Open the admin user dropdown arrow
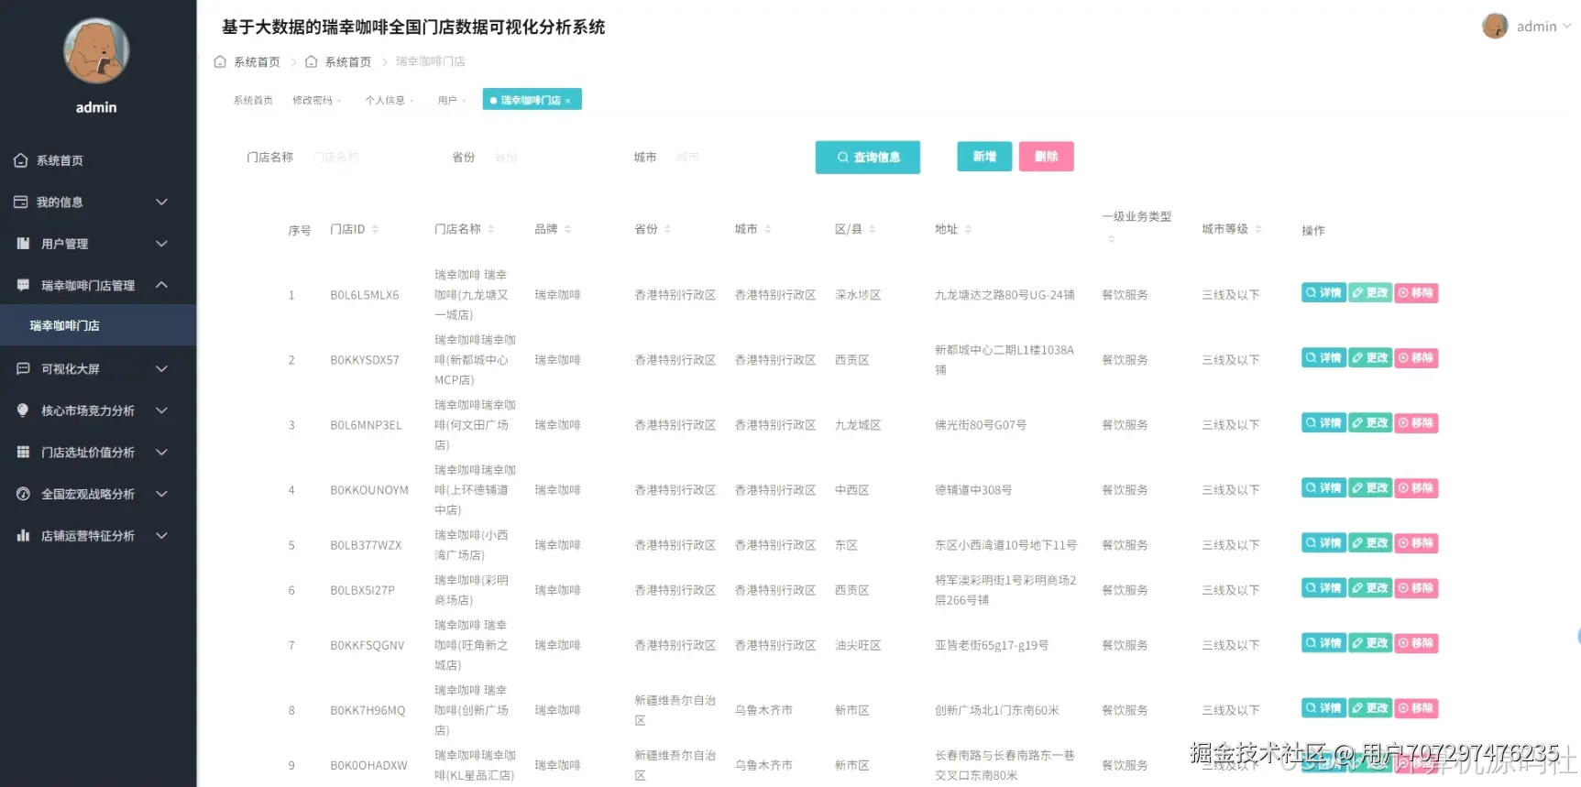 tap(1566, 27)
